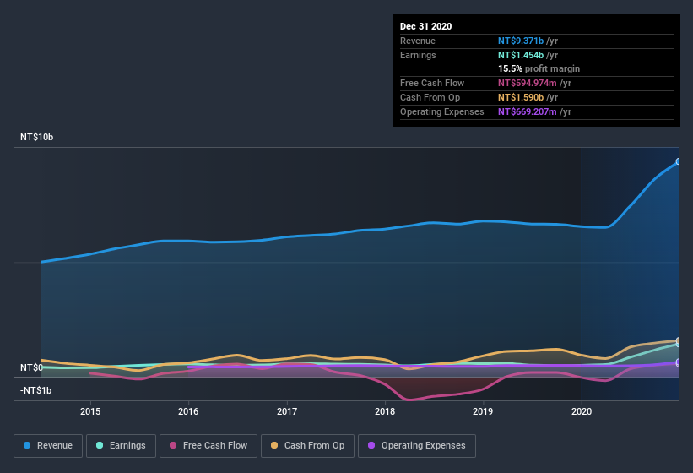Toggle the Free Cash Flow legend button
693x473 pixels.
(x=208, y=446)
